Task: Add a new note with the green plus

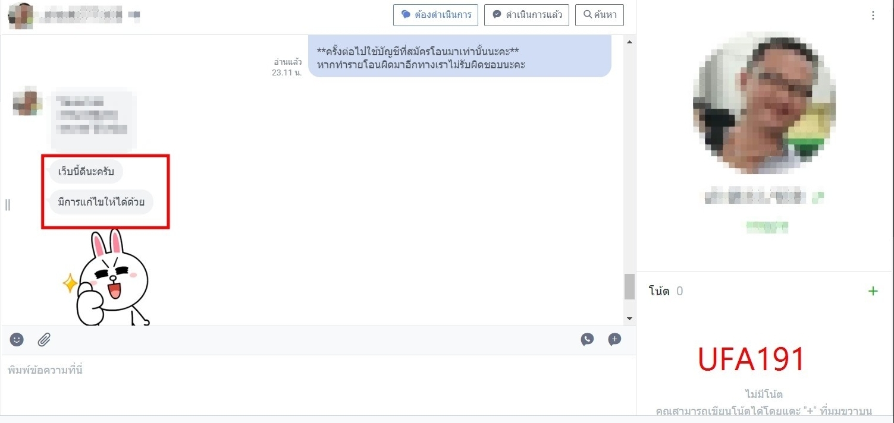Action: coord(873,291)
